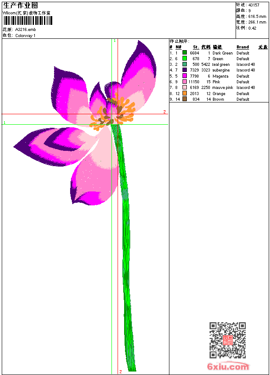
Task: Open the 6xiu.com watermark link
Action: [228, 367]
